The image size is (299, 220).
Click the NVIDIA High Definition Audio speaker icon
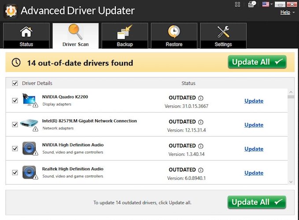pyautogui.click(x=30, y=148)
